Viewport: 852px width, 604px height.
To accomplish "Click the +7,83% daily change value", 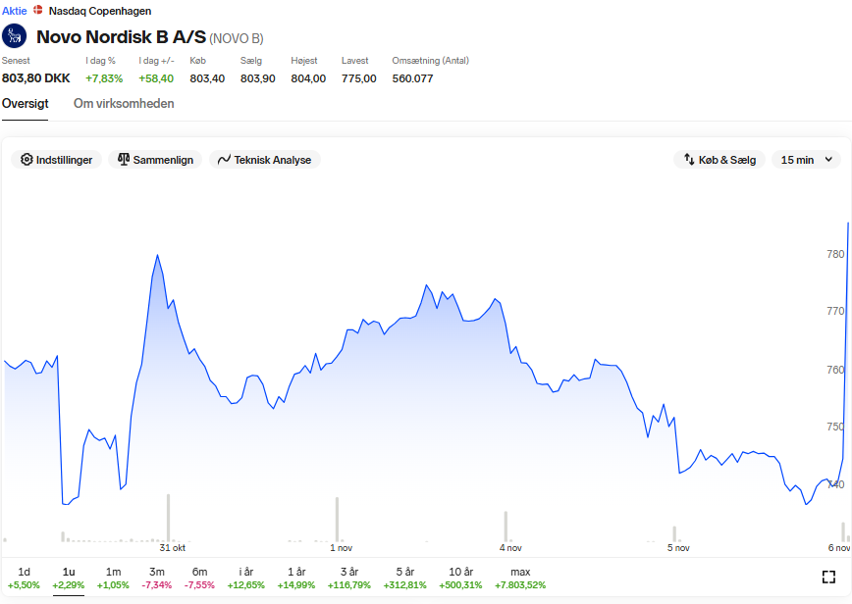I will pyautogui.click(x=104, y=78).
